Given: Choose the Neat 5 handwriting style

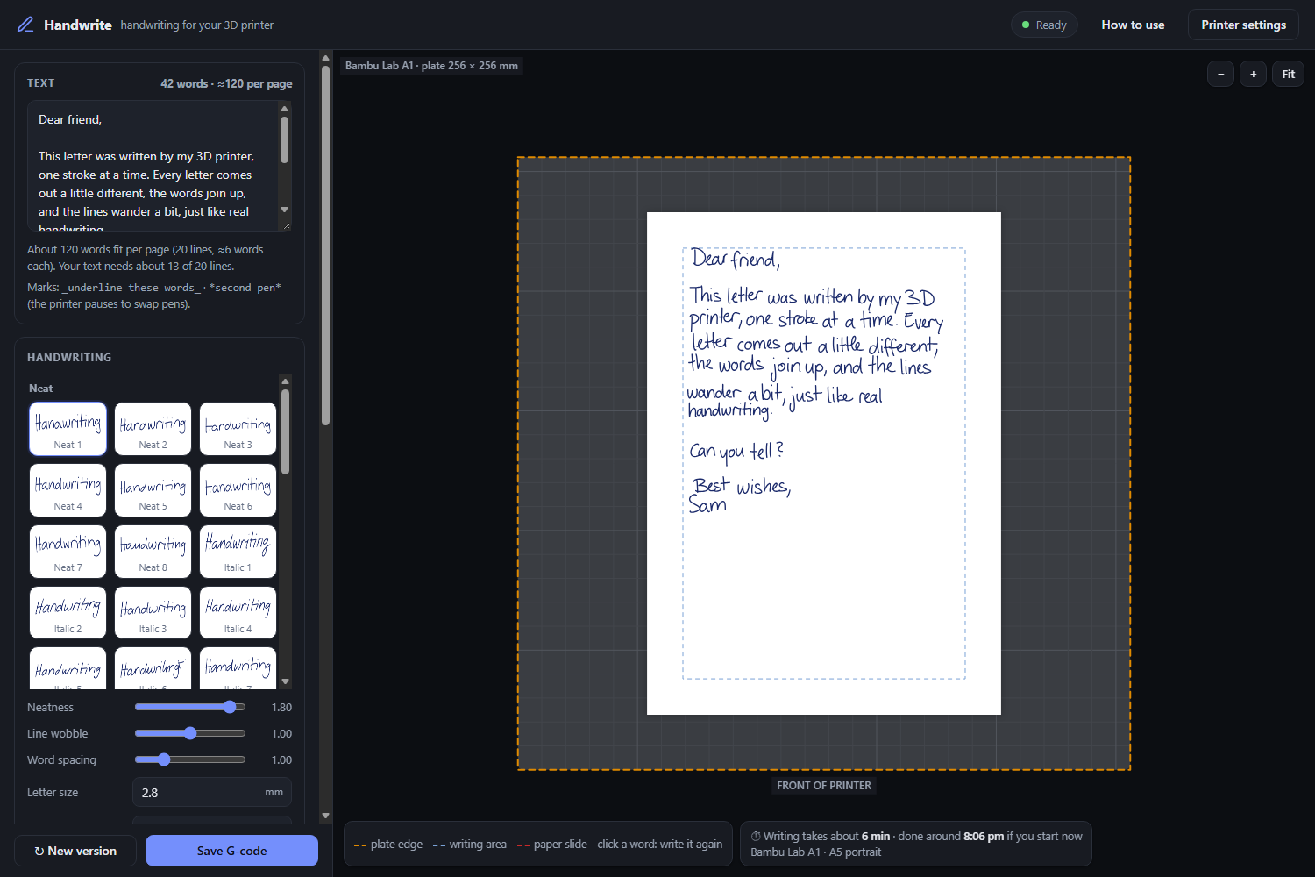Looking at the screenshot, I should click(153, 490).
